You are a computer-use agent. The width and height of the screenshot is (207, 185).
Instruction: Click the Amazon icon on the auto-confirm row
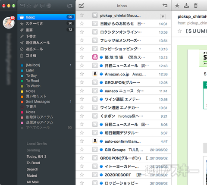95,141
